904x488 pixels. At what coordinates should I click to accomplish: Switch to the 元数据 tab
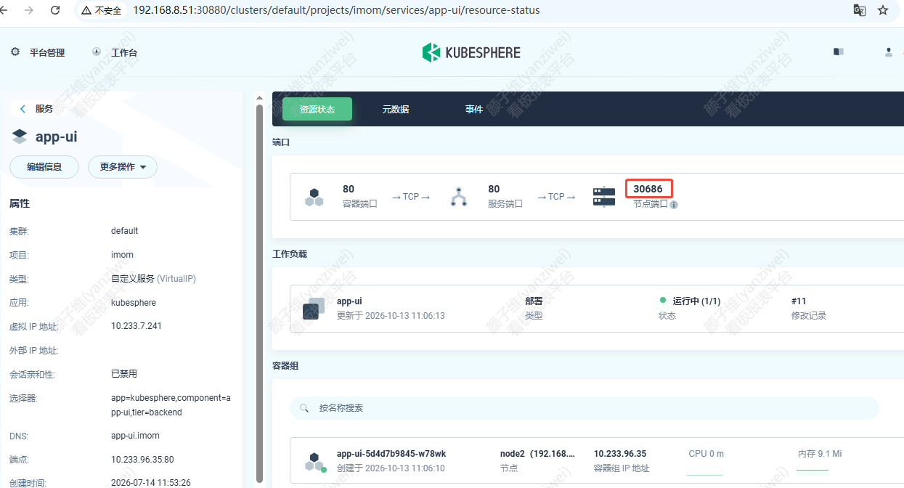coord(396,109)
